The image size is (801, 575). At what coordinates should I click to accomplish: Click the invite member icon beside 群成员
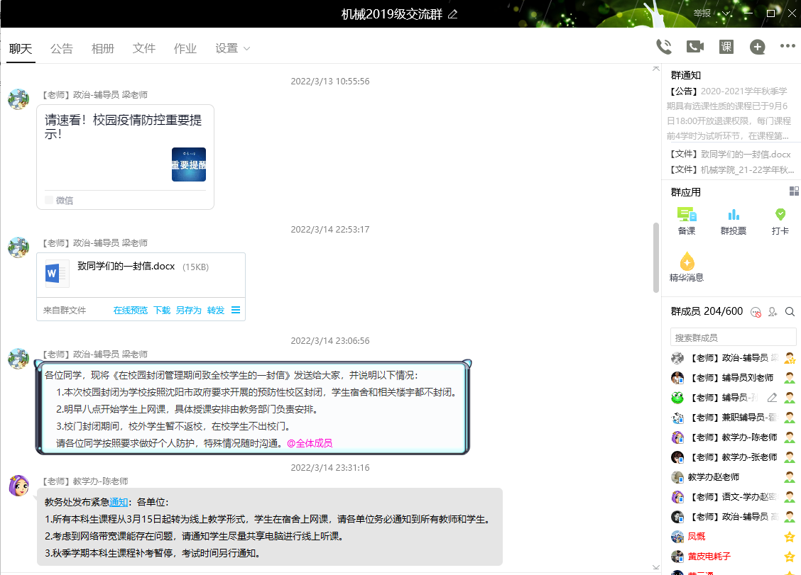tap(773, 312)
